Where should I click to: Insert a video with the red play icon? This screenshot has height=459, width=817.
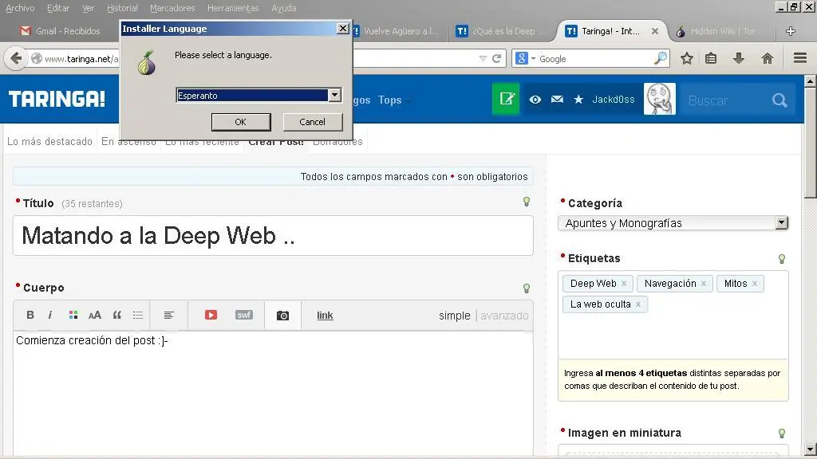coord(211,315)
